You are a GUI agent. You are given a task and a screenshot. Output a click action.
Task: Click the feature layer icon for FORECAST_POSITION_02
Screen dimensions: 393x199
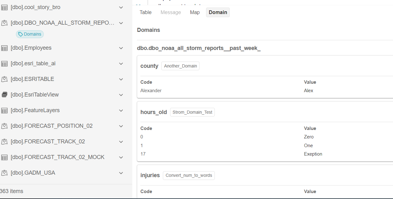[x=4, y=126]
